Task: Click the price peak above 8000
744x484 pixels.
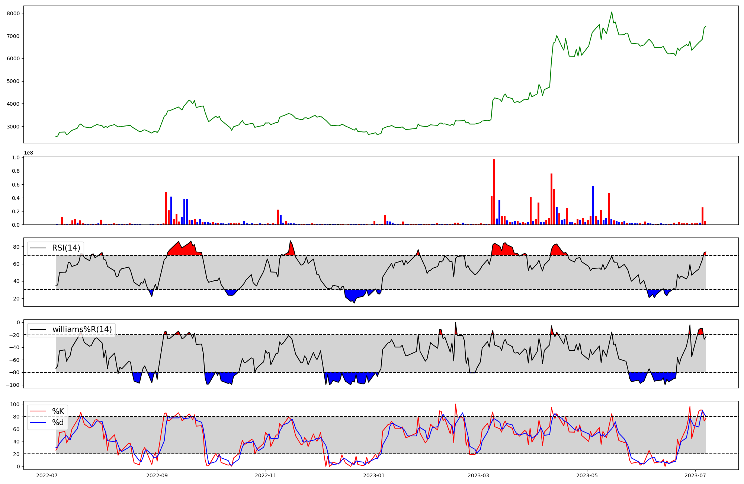Action: pyautogui.click(x=612, y=12)
